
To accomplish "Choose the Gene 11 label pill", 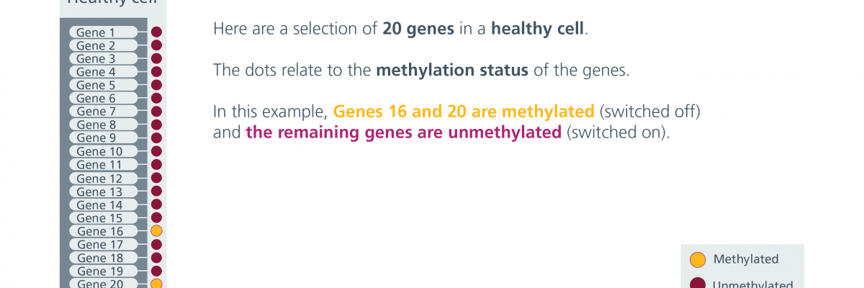I will tap(103, 165).
